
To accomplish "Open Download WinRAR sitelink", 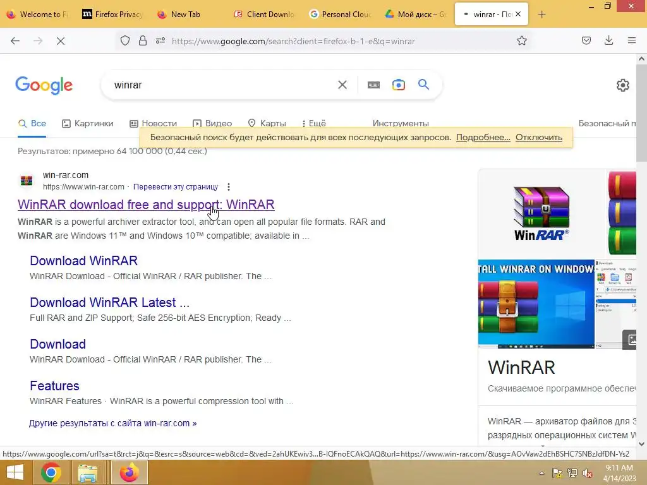I will [84, 261].
